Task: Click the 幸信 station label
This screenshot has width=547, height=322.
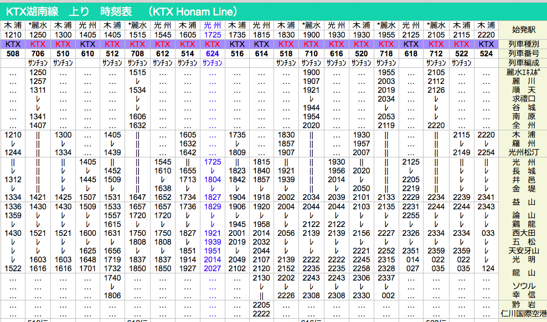Action: point(524,295)
